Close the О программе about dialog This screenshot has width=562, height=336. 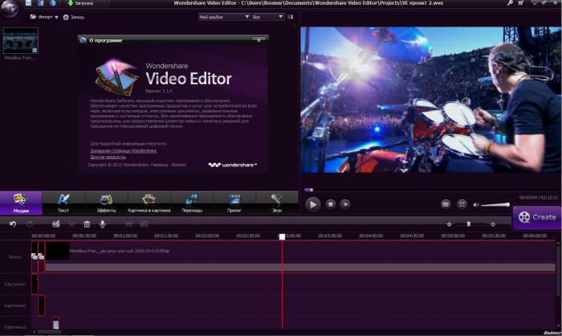[259, 40]
